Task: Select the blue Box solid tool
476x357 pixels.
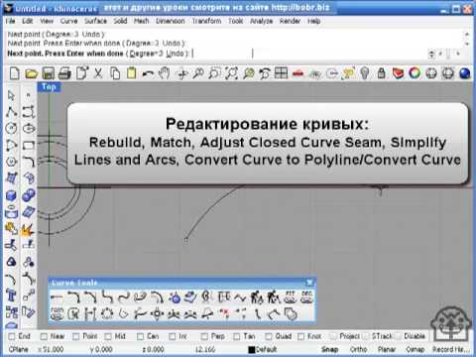Action: point(12,195)
